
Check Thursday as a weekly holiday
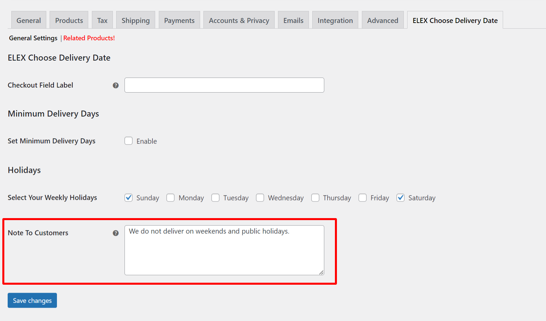315,197
